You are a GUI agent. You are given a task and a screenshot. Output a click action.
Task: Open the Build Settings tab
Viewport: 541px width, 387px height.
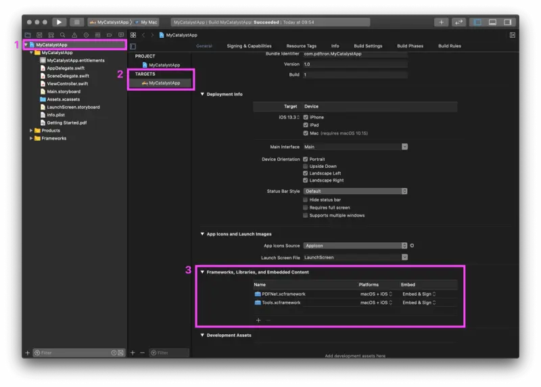coord(368,46)
